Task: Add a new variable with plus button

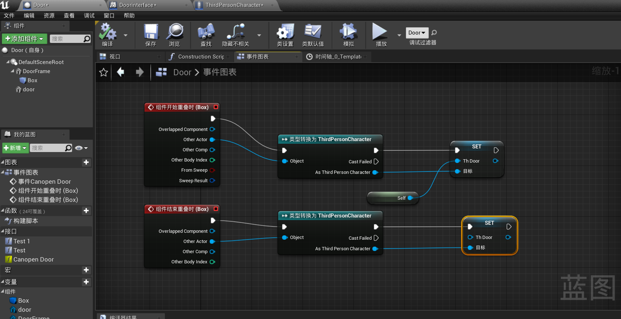Action: coord(86,282)
